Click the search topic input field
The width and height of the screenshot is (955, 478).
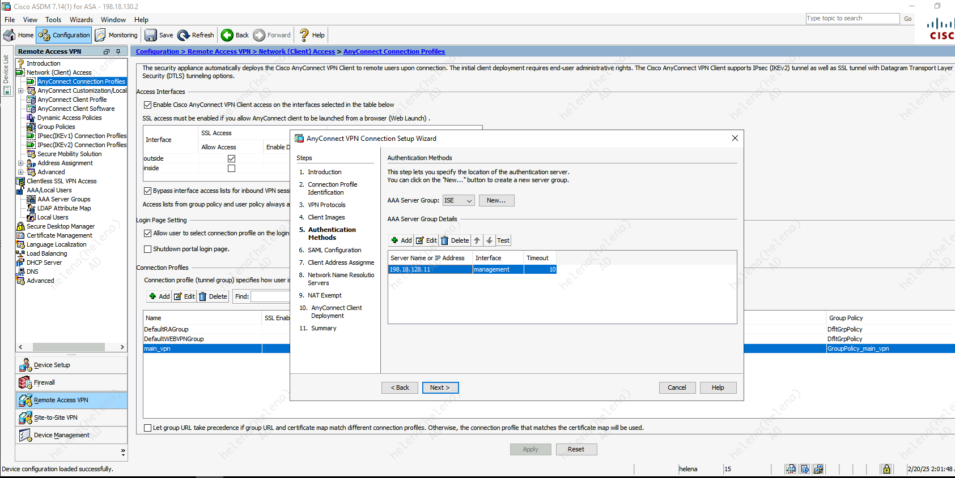click(x=852, y=19)
